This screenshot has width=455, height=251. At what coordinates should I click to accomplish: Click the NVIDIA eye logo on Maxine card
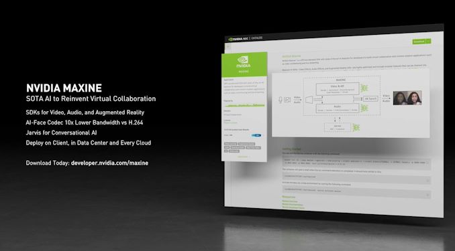pos(243,60)
